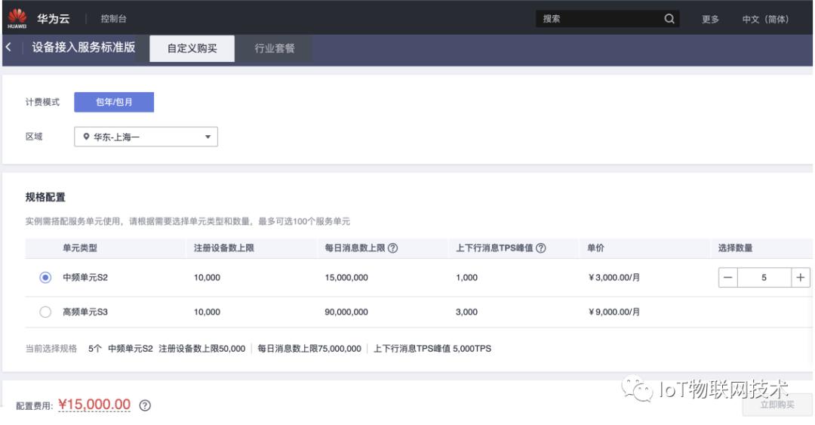Click 15,000,000 daily message cell
Image resolution: width=815 pixels, height=425 pixels.
[x=346, y=278]
